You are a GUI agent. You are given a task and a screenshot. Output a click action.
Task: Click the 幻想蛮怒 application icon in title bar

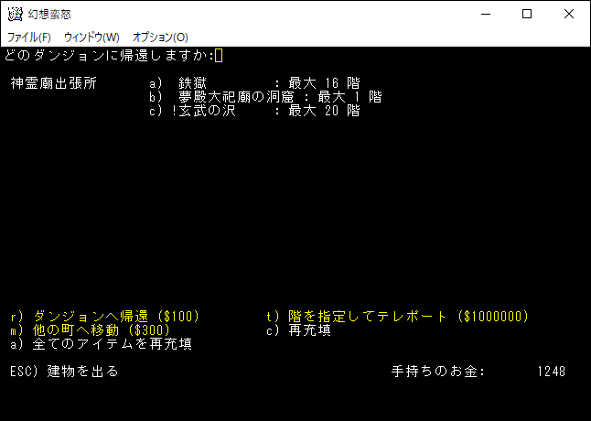(x=15, y=14)
